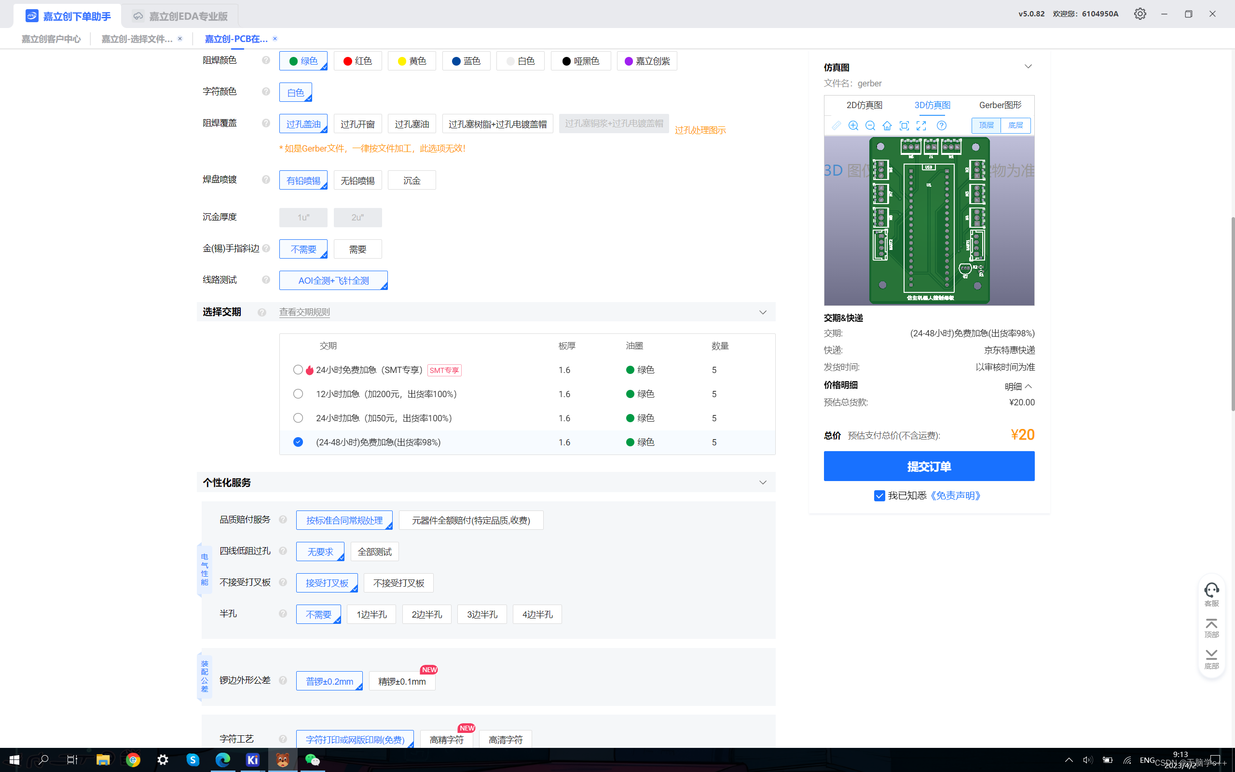1235x772 pixels.
Task: Select 精锣±0.1mm outline tolerance
Action: pos(402,682)
